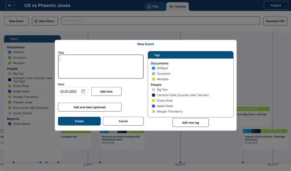Image resolution: width=291 pixels, height=171 pixels.
Task: Click Add end date (optional)
Action: coord(90,107)
